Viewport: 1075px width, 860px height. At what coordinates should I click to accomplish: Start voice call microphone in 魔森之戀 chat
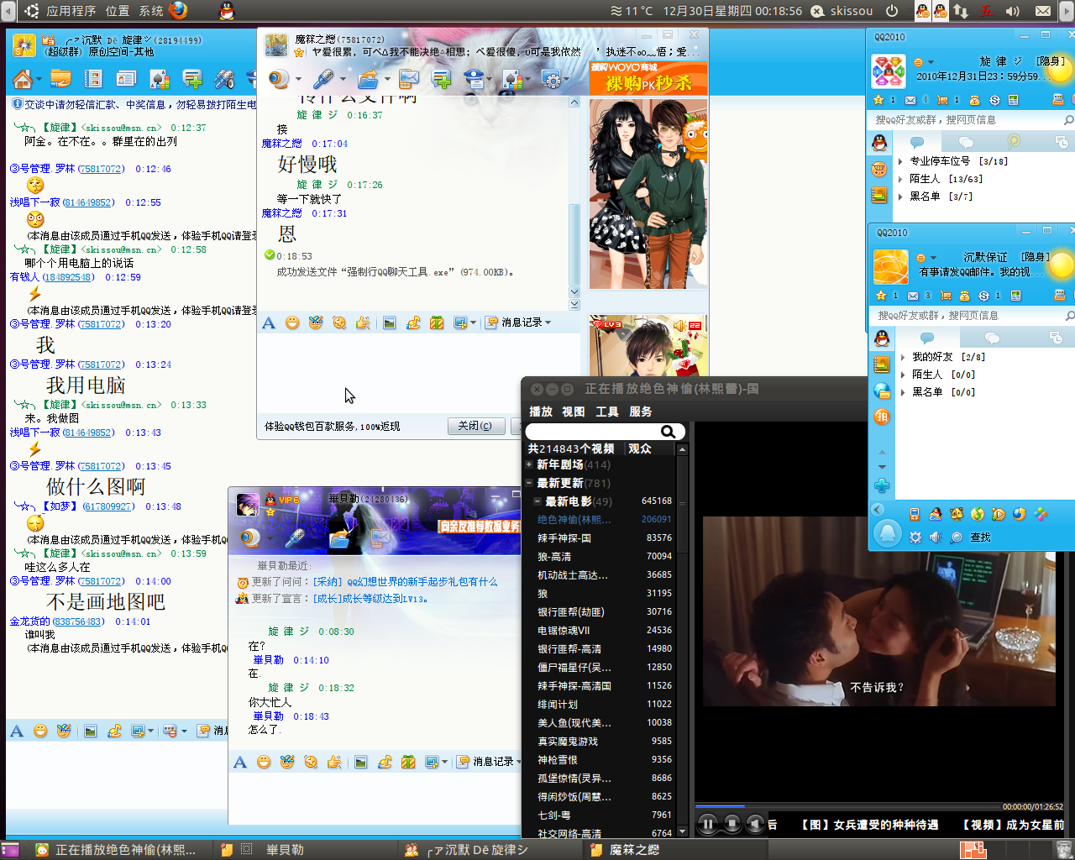[323, 79]
